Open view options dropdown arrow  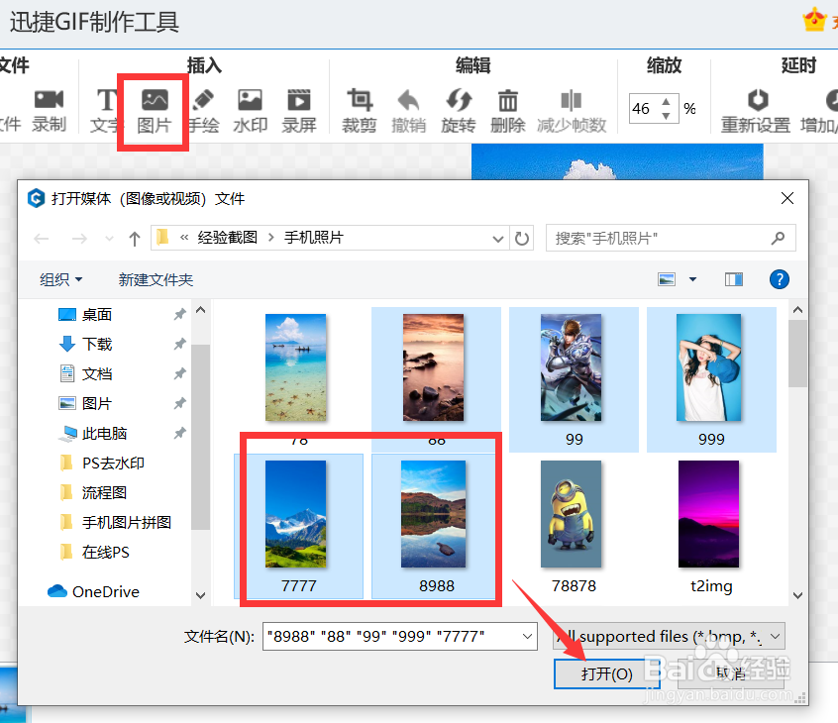tap(692, 279)
